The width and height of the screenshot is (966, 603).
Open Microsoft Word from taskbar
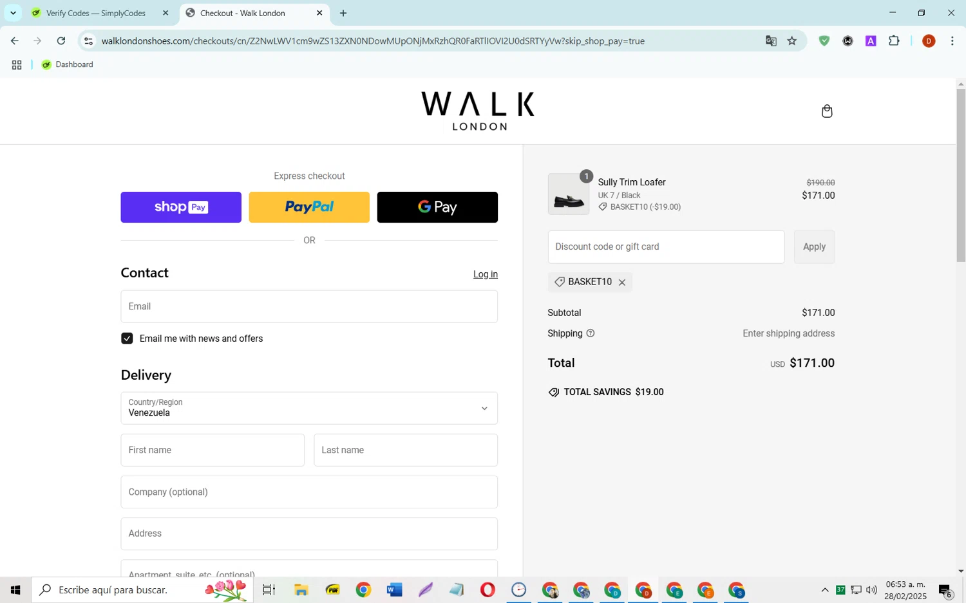(394, 589)
